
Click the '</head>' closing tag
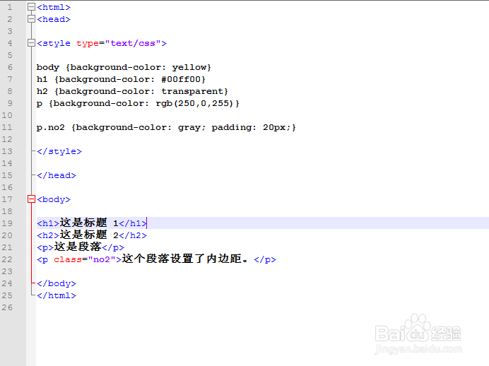tap(57, 175)
